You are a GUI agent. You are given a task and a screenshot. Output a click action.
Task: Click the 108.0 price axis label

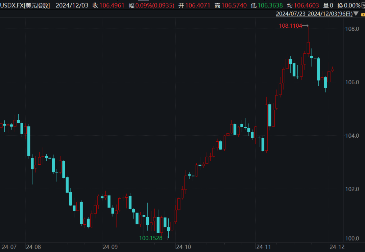click(x=352, y=29)
